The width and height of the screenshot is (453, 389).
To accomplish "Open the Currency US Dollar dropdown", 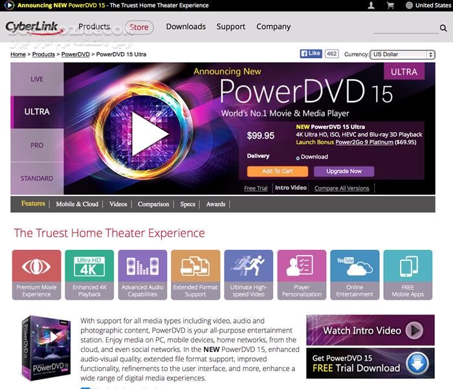I will coord(402,54).
